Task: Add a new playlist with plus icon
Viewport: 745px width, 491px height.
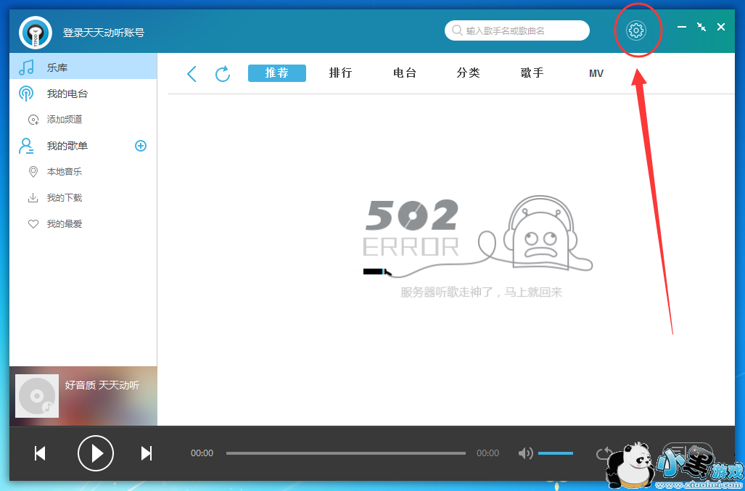Action: [x=141, y=146]
